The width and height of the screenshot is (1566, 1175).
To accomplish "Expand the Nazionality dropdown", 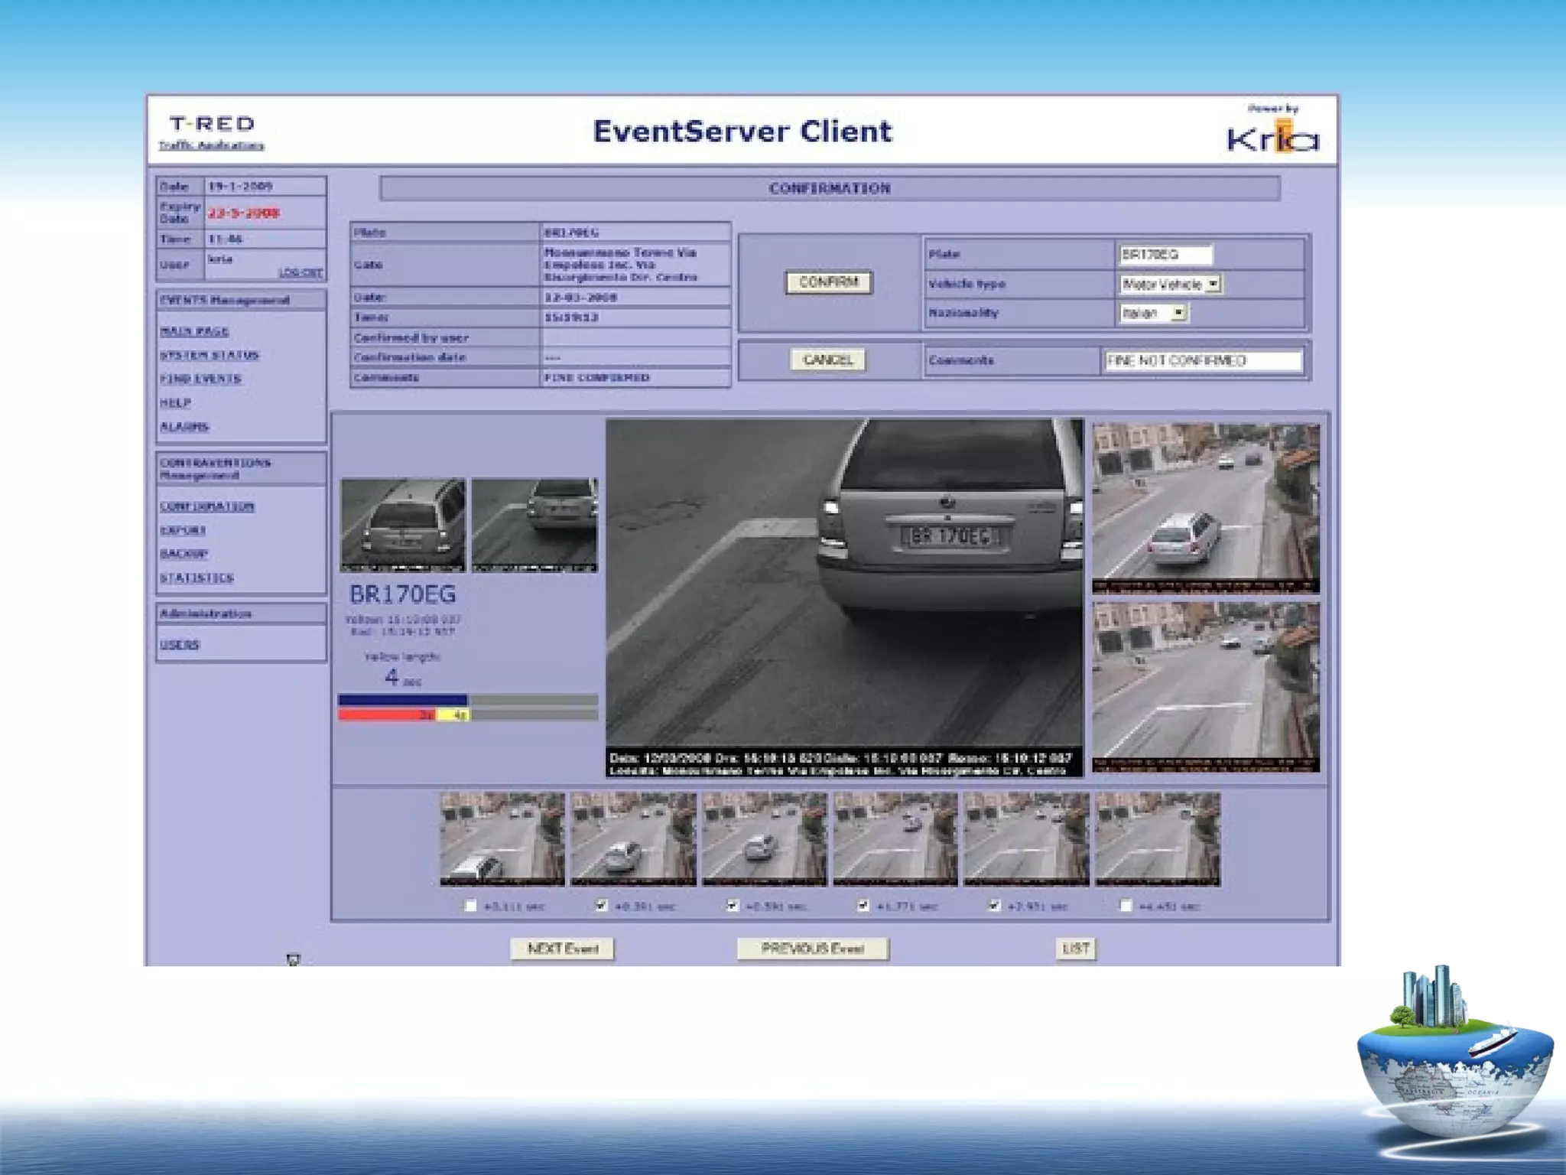I will pos(1178,313).
